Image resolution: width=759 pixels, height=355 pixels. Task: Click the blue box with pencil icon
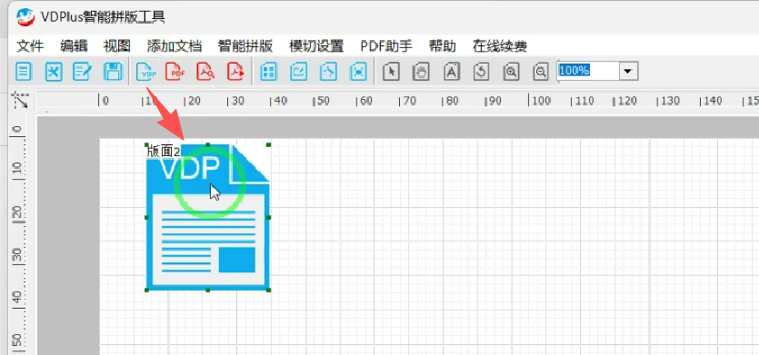tap(299, 72)
